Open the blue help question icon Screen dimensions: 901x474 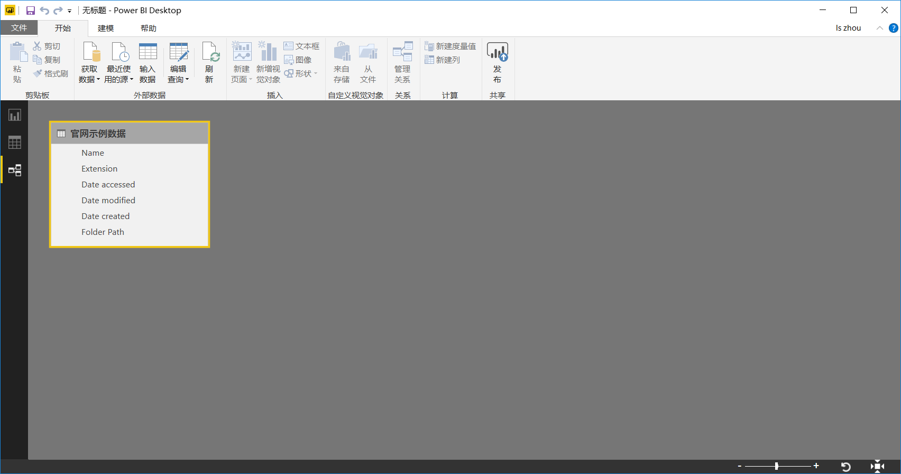894,28
